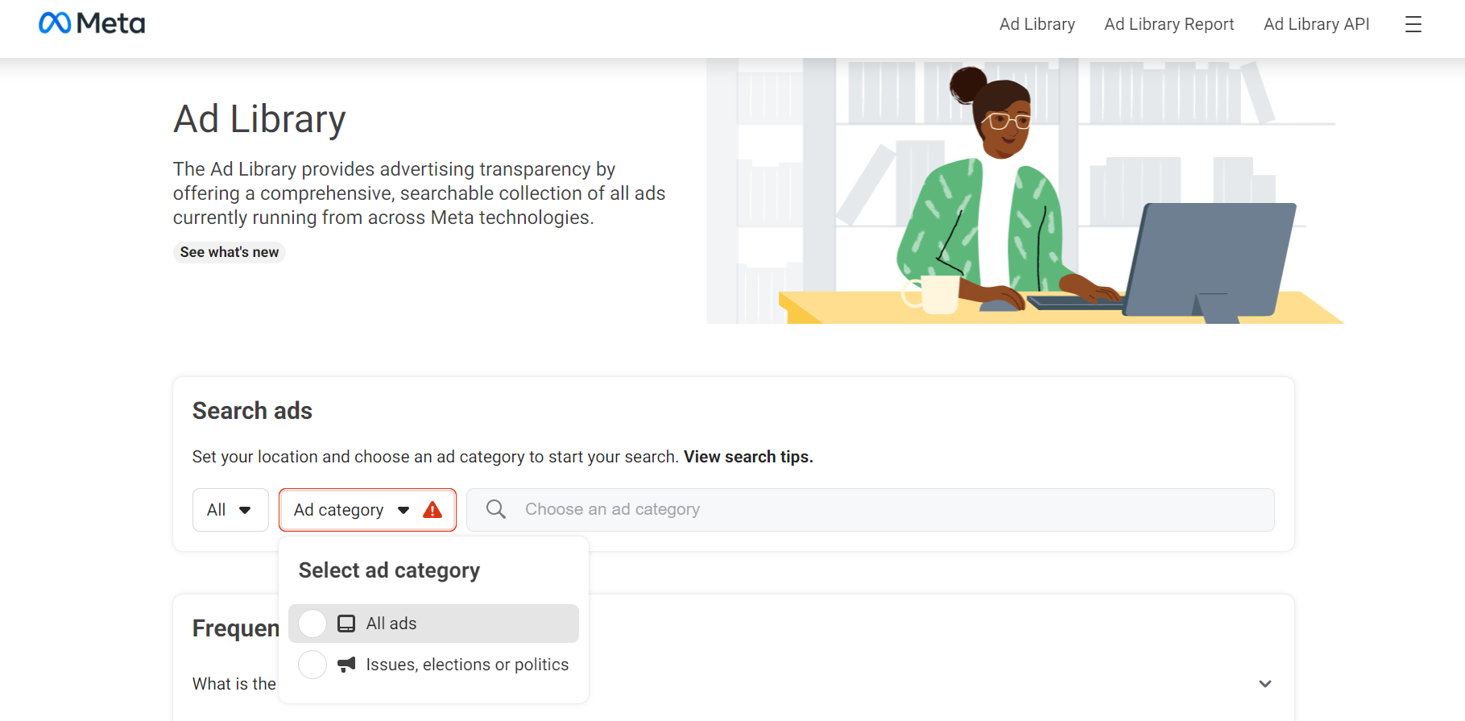This screenshot has height=721, width=1465.
Task: Click the All ads screen icon
Action: point(346,624)
